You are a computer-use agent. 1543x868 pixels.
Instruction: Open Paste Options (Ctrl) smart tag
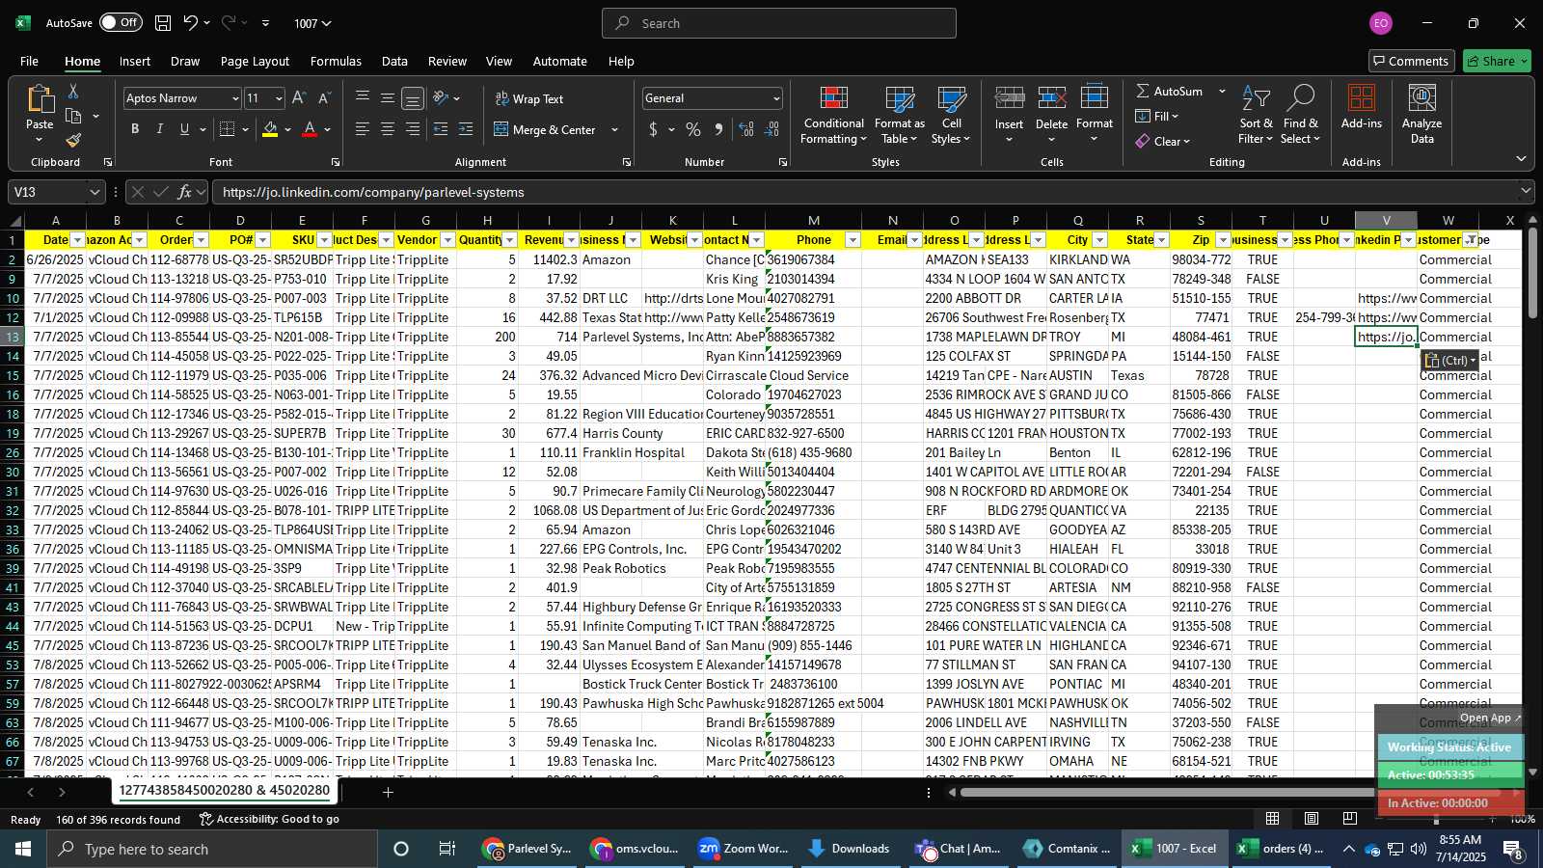pos(1449,361)
